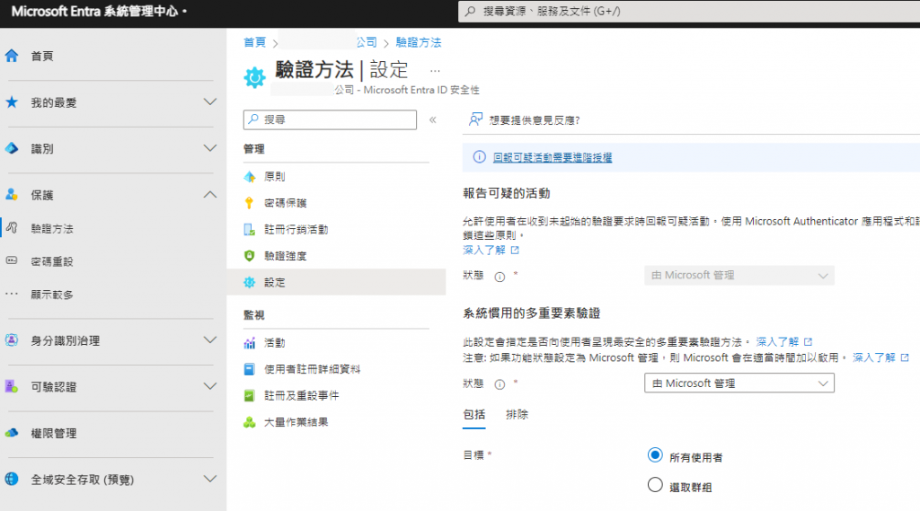
Task: Click the 大量作業結果 icon
Action: pos(250,422)
